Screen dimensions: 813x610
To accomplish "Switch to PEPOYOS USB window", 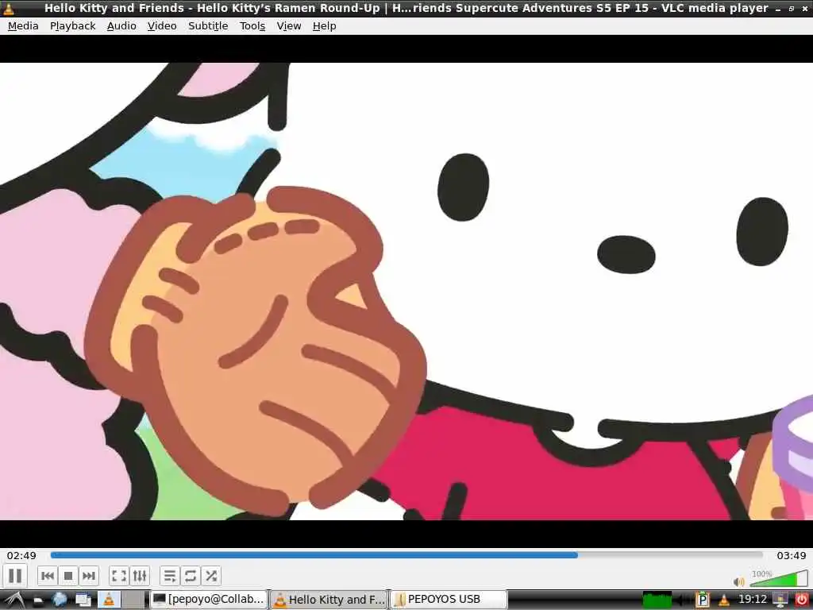I will click(449, 600).
